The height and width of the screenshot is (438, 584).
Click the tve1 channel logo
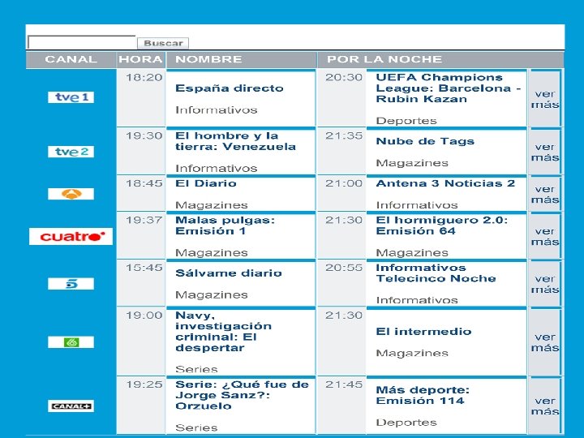pyautogui.click(x=71, y=97)
